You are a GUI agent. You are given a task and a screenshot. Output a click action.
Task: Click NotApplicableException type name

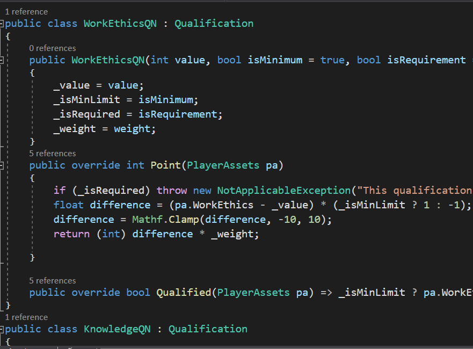tap(284, 191)
